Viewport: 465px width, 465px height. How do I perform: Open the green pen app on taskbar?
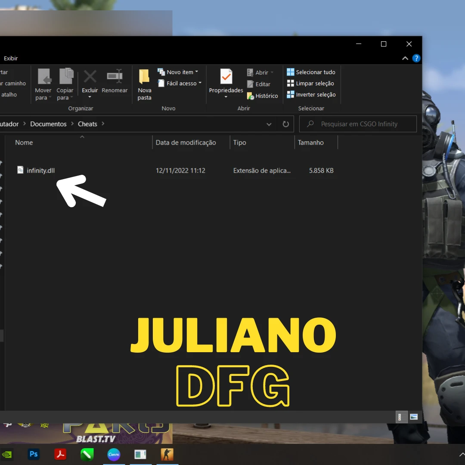87,454
